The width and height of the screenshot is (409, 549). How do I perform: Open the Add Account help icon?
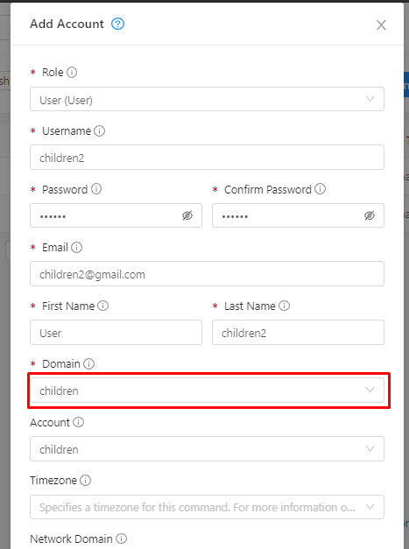[x=117, y=24]
